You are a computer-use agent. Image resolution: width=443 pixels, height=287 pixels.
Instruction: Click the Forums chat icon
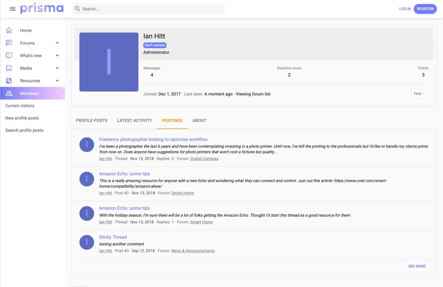pos(9,43)
